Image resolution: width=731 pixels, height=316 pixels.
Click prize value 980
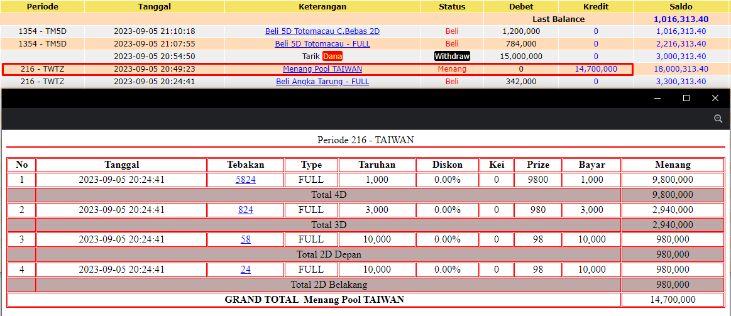tap(538, 210)
